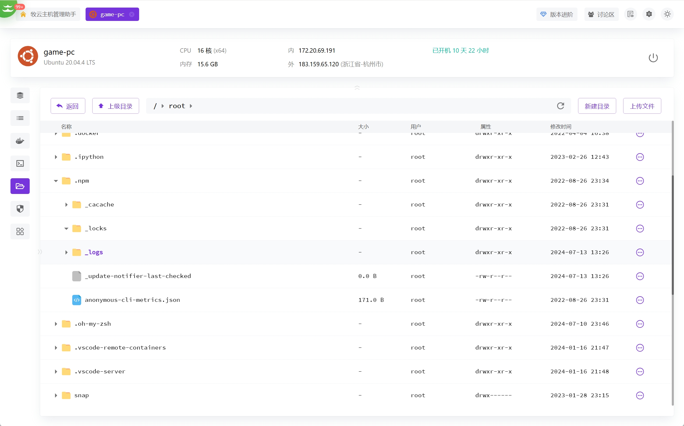Click the _logs folder name
Viewport: 684px width, 426px height.
pos(94,252)
